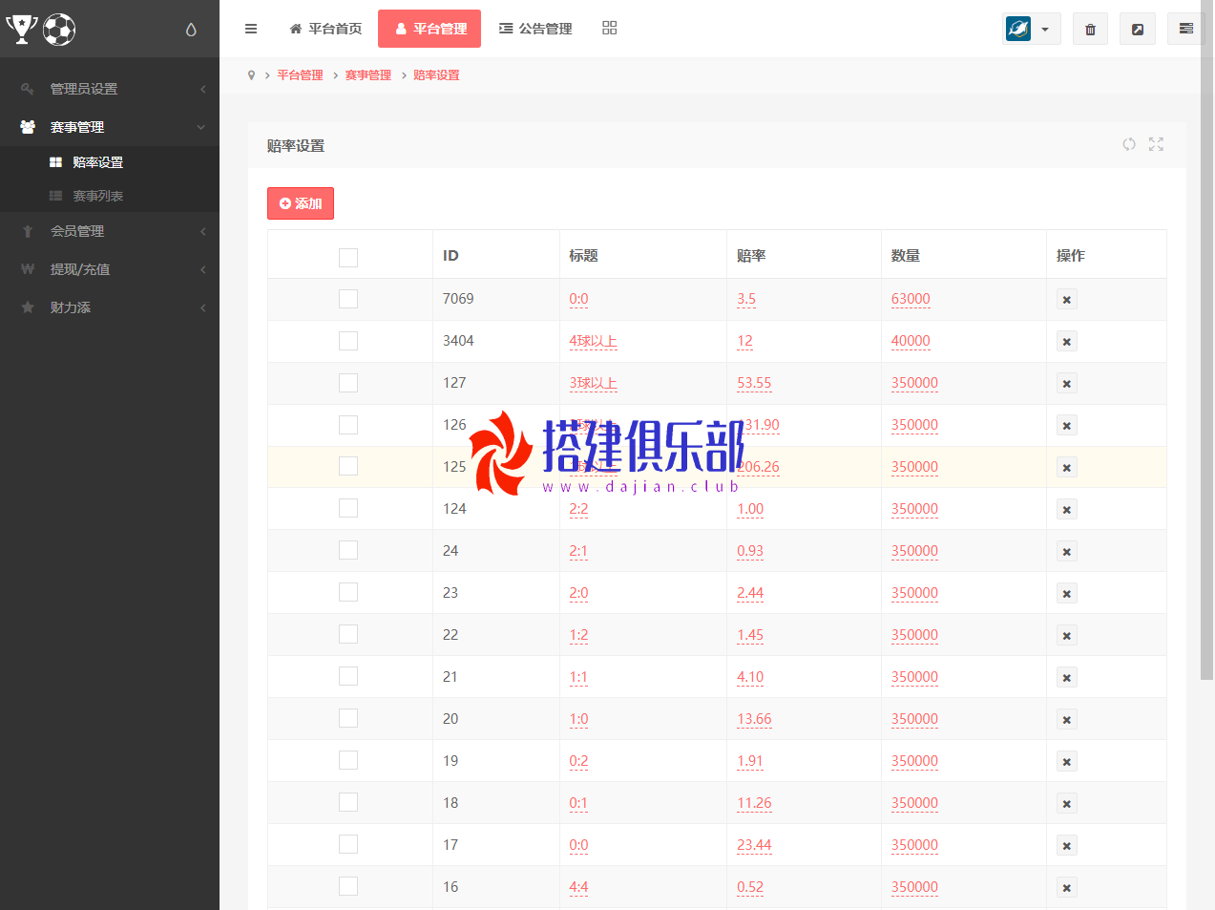Delete row with ID 22
This screenshot has width=1215, height=910.
tap(1067, 636)
